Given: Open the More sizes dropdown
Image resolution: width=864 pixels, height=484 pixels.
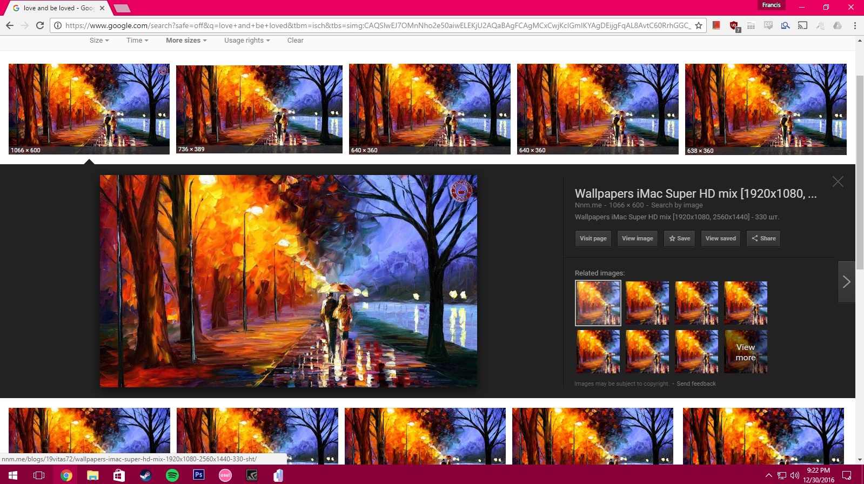Looking at the screenshot, I should coord(186,41).
